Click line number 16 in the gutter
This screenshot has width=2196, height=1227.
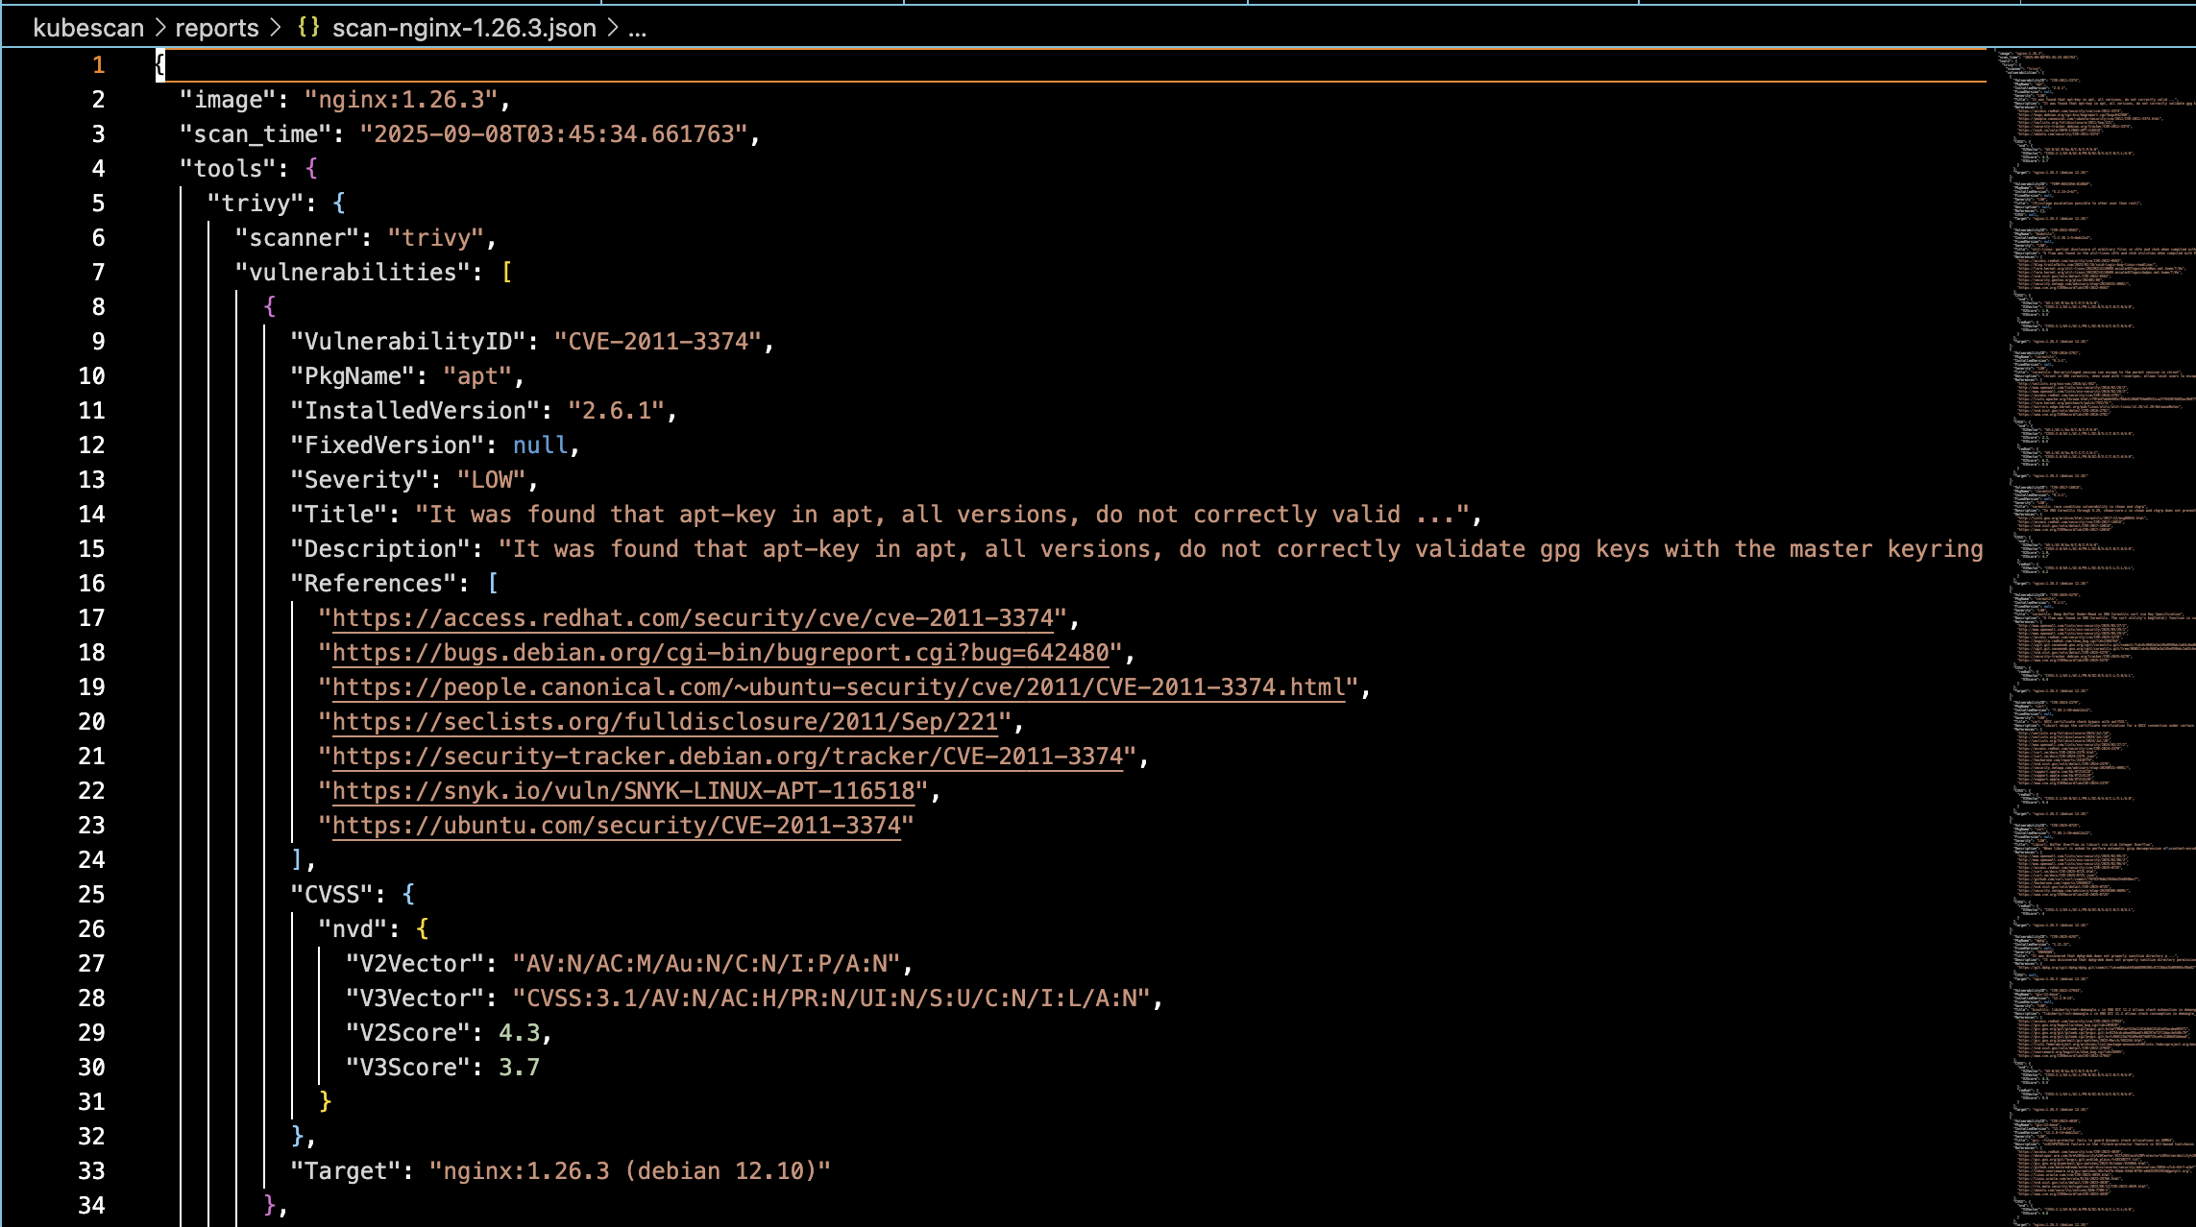[x=91, y=584]
